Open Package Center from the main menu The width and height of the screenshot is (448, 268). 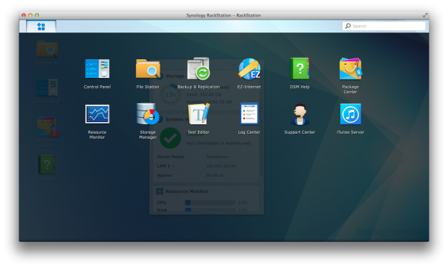click(x=350, y=76)
